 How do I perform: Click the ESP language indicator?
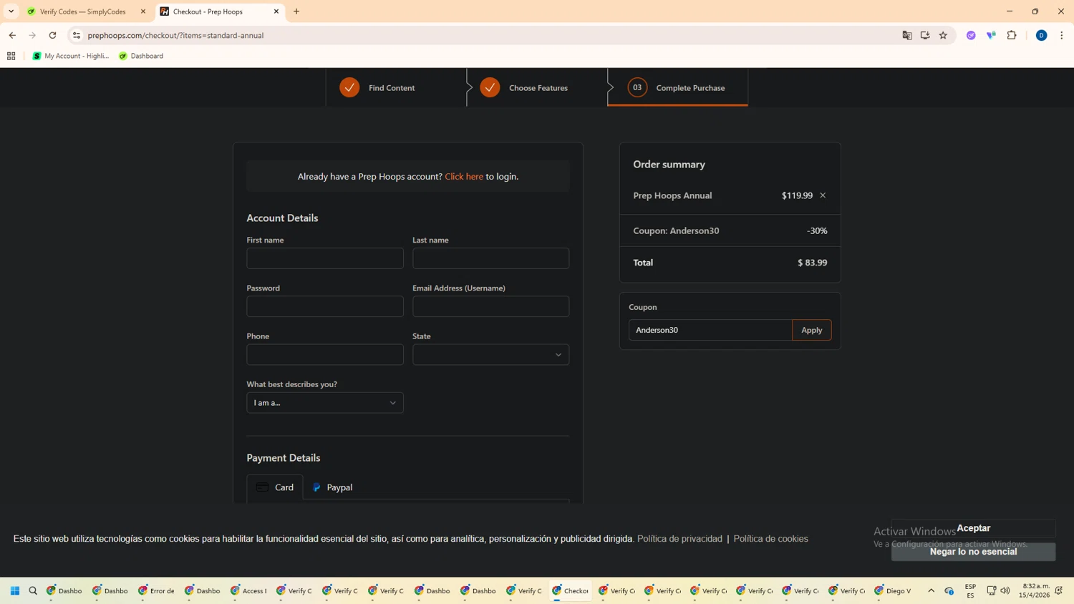[970, 590]
